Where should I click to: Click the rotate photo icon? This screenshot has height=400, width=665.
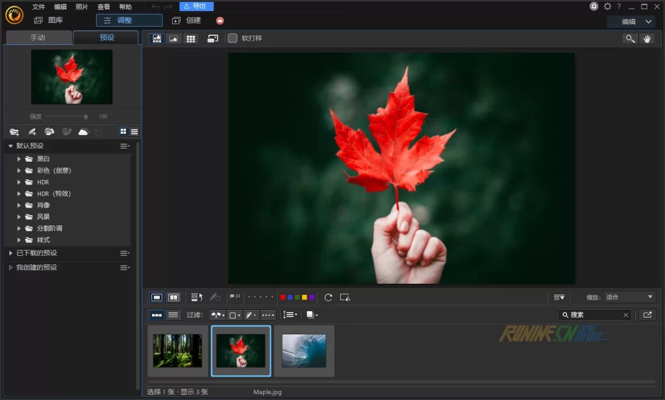coord(328,297)
